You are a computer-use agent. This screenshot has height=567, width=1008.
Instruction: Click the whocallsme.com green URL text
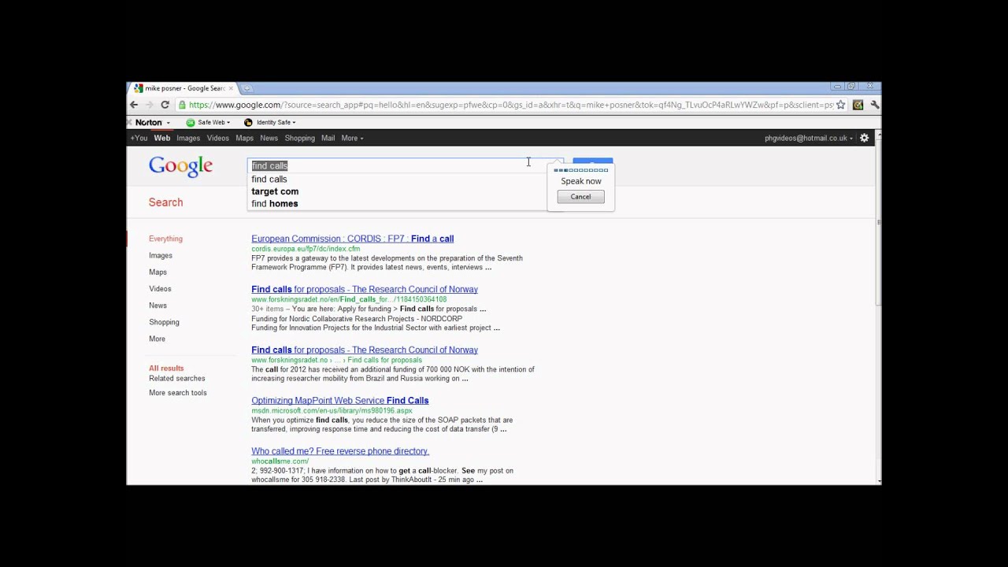(280, 461)
